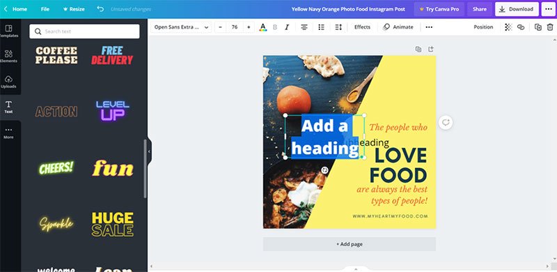Open the Share dialog
This screenshot has height=272, width=557.
480,9
